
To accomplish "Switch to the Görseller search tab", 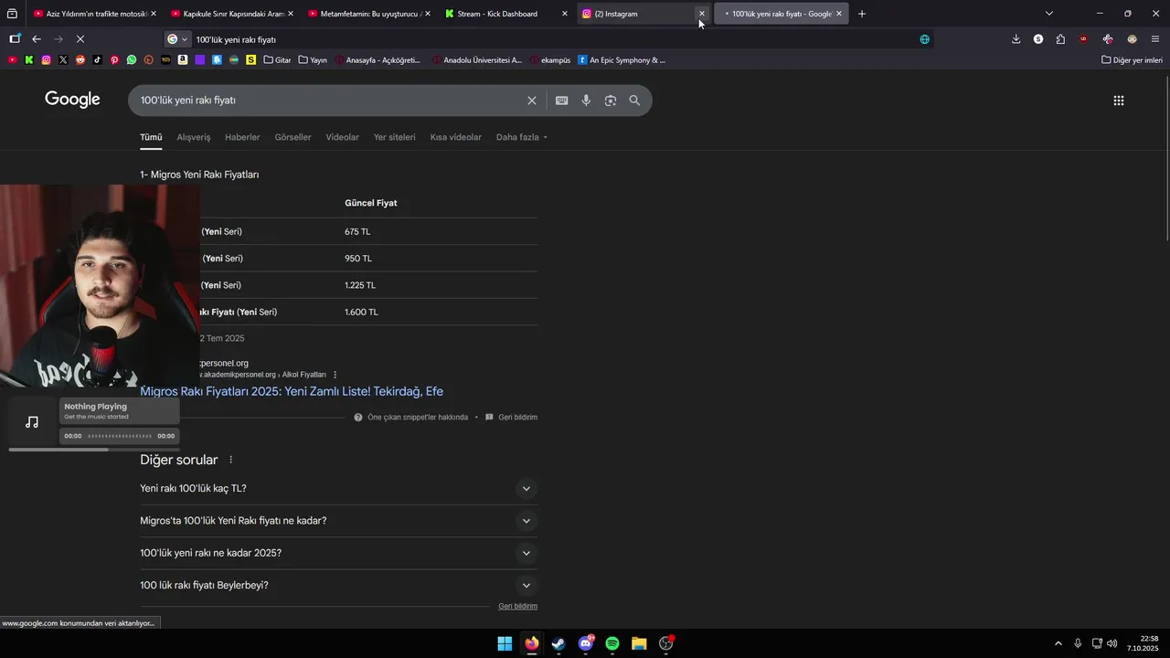I will pos(292,137).
